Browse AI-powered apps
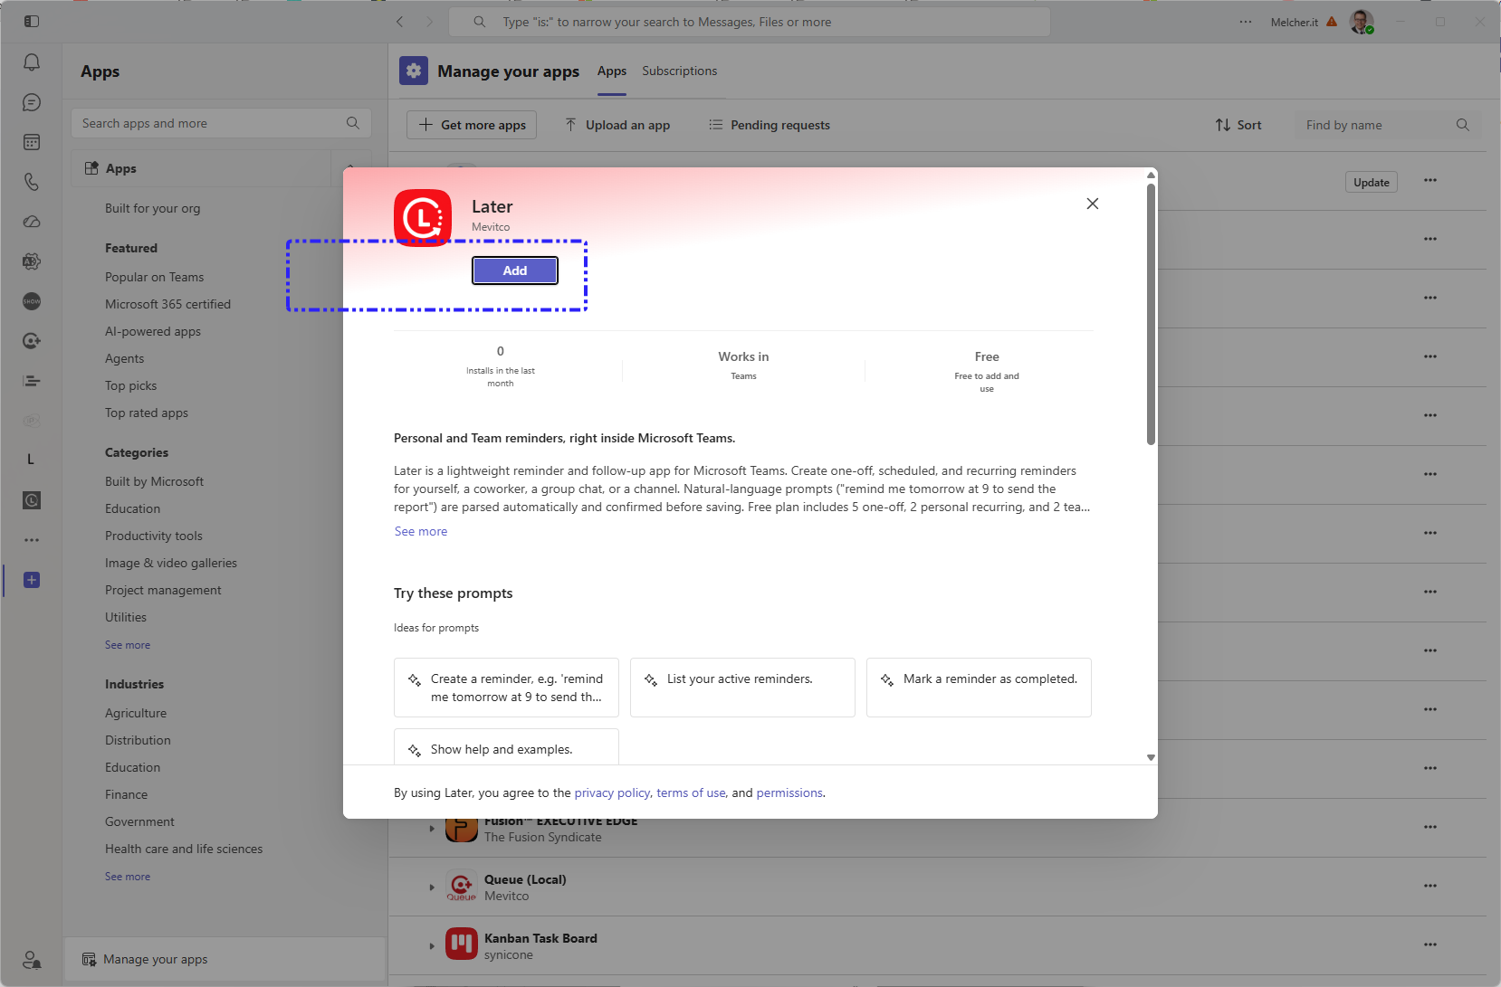This screenshot has height=987, width=1501. point(153,331)
